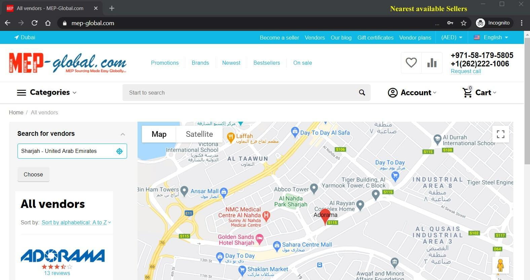
Task: Expand the AED currency dropdown
Action: 452,37
